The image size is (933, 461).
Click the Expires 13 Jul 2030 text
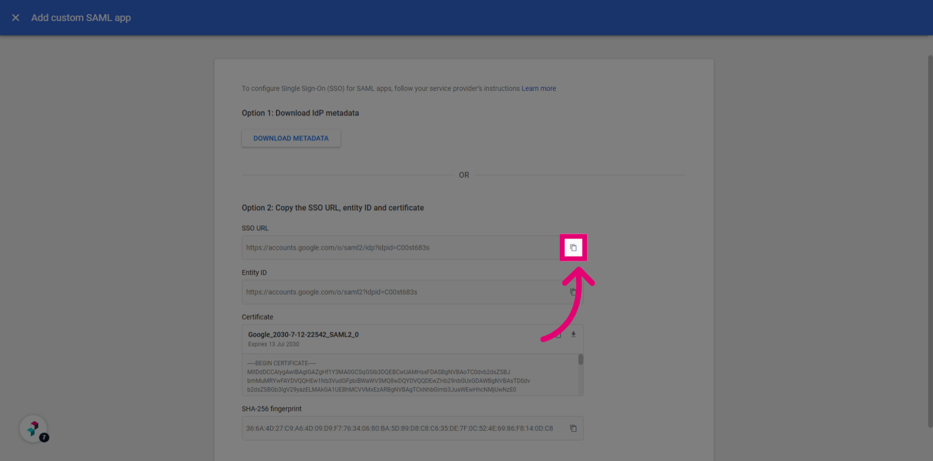pyautogui.click(x=274, y=344)
